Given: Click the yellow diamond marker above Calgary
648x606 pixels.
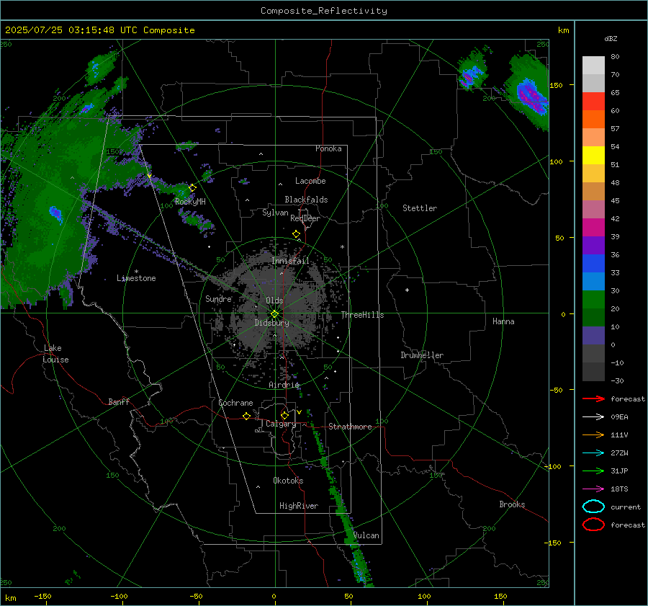Looking at the screenshot, I should (284, 415).
